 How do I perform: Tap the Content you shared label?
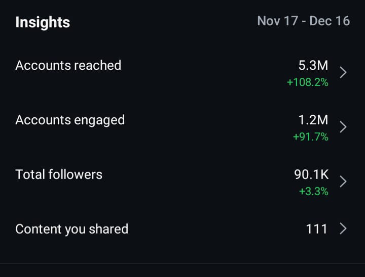pyautogui.click(x=71, y=229)
